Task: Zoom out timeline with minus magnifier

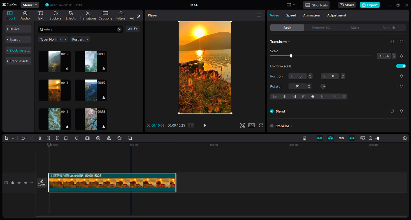Action: (371, 138)
